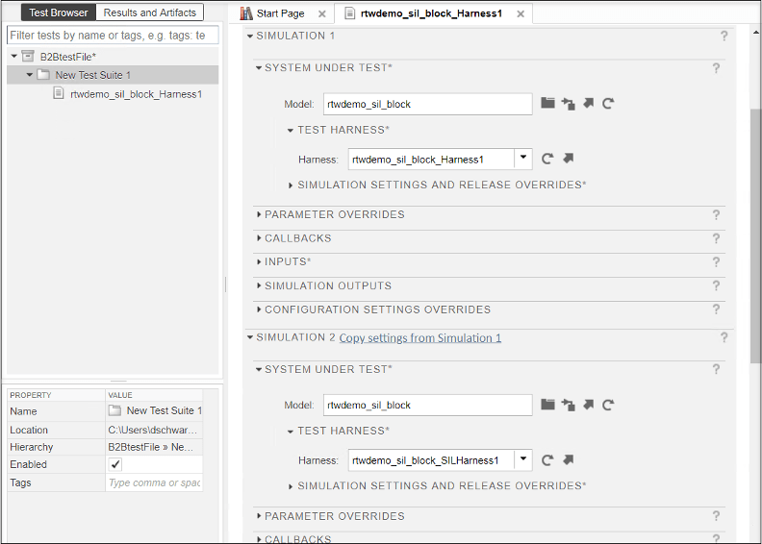Collapse the B2BtestFile tree node
Screen dimensions: 762x544
[14, 57]
